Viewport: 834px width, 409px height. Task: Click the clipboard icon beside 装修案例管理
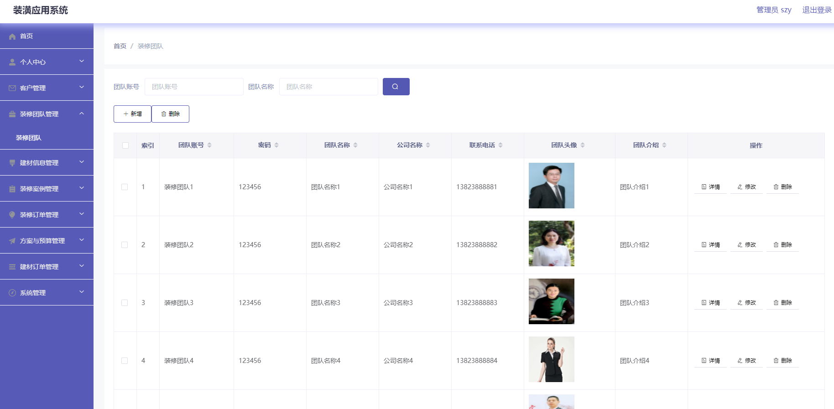pos(12,189)
